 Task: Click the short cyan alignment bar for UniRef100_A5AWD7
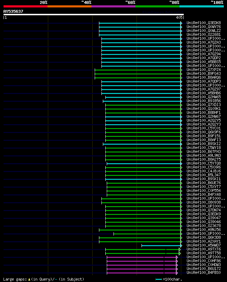[161, 246]
